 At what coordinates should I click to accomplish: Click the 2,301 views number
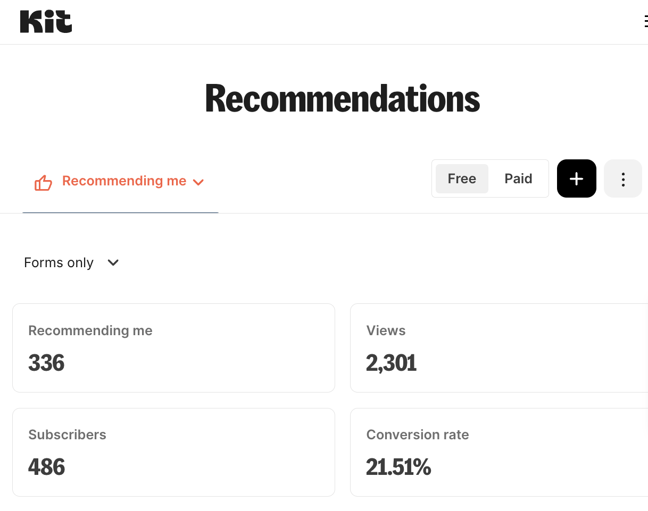[x=391, y=363]
